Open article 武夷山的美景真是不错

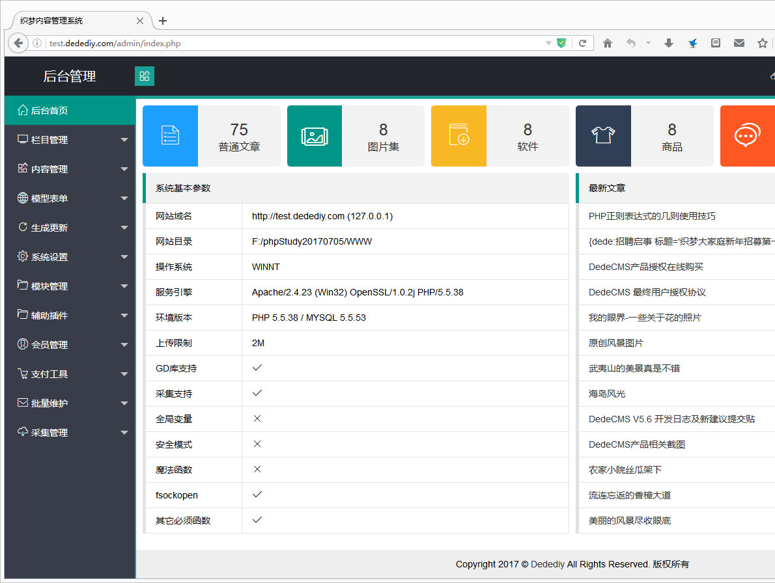click(634, 368)
